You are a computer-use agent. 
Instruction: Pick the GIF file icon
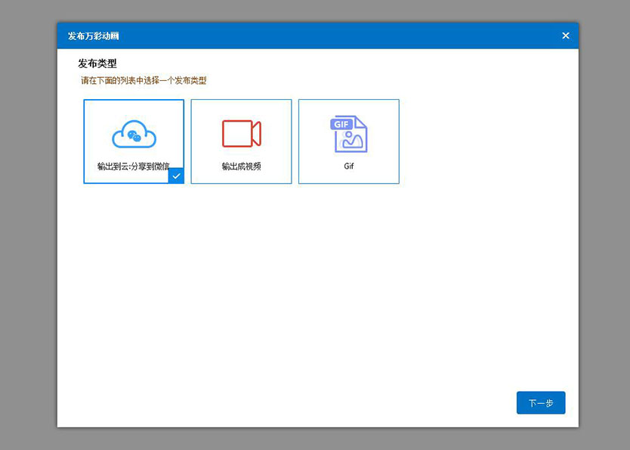pos(349,135)
